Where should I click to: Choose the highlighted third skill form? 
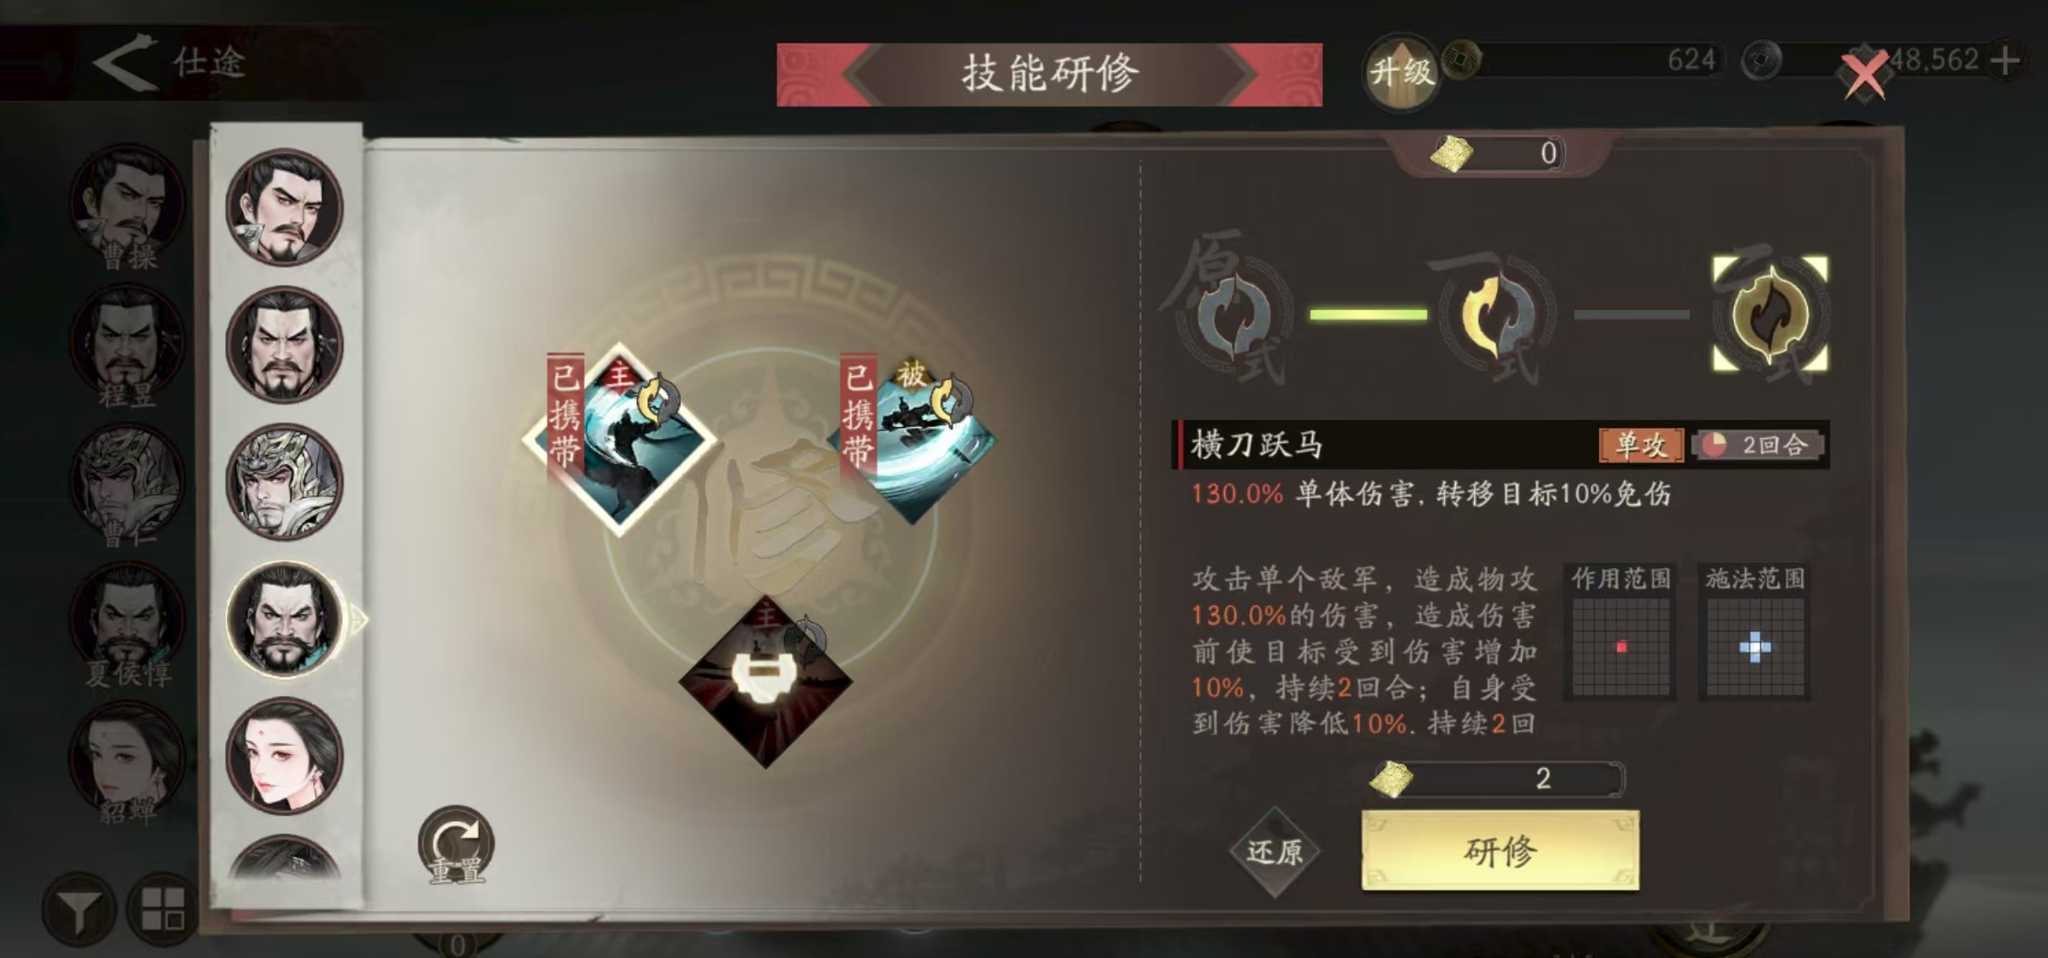tap(1771, 314)
